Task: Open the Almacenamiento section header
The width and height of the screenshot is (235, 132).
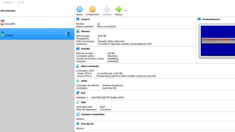Action: [x=90, y=66]
